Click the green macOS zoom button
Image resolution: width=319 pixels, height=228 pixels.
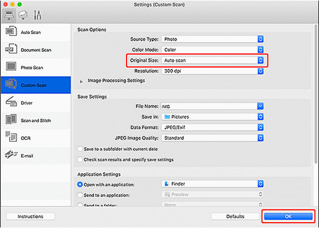pos(19,4)
